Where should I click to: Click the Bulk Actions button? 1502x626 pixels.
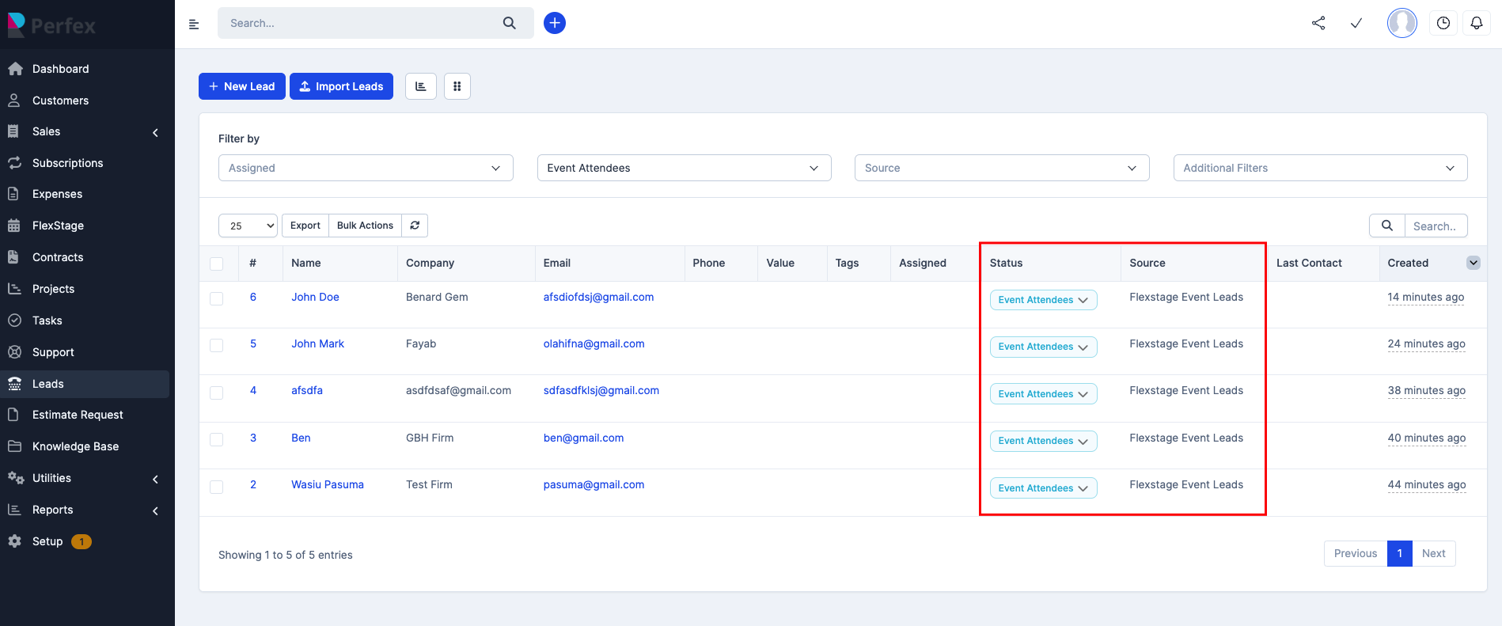tap(365, 226)
